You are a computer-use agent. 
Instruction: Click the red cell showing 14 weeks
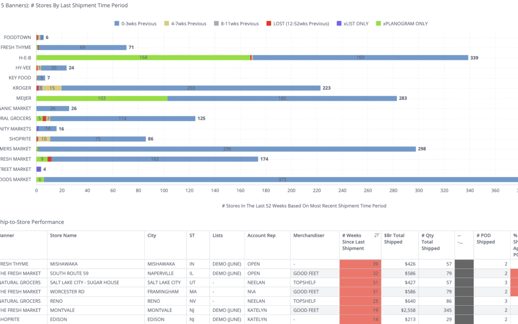(360, 319)
